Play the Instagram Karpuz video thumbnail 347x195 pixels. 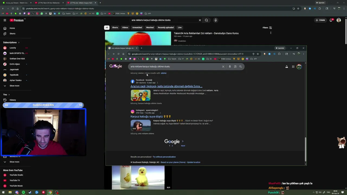(141, 125)
